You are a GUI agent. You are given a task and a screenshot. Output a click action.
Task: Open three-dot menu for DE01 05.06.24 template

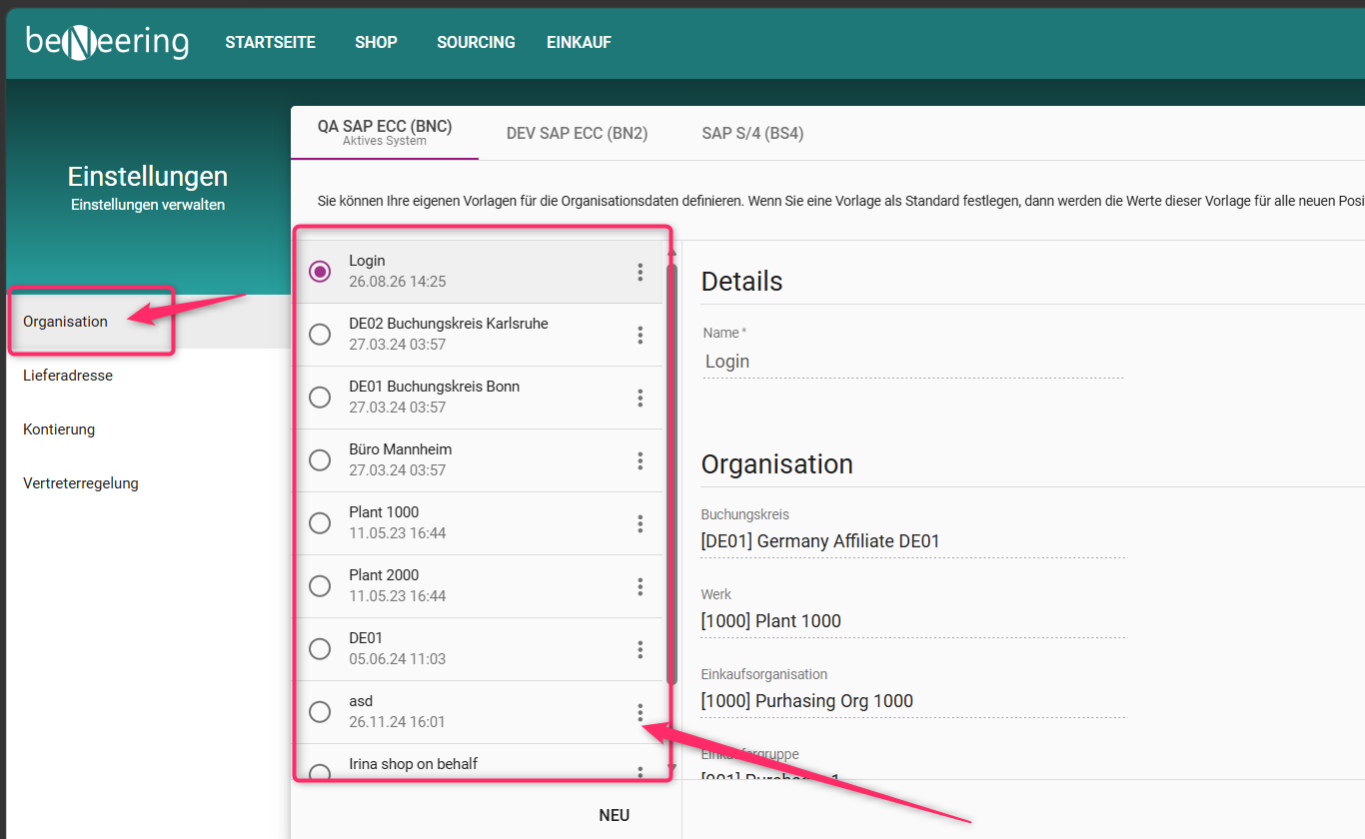coord(641,649)
